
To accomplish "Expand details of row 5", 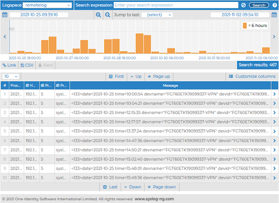I will pyautogui.click(x=274, y=131).
